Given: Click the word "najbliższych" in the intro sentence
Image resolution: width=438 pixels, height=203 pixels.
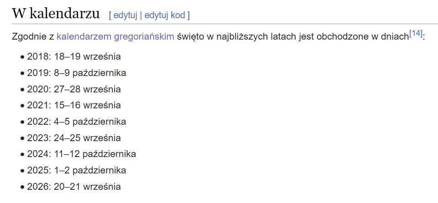Looking at the screenshot, I should coord(242,36).
